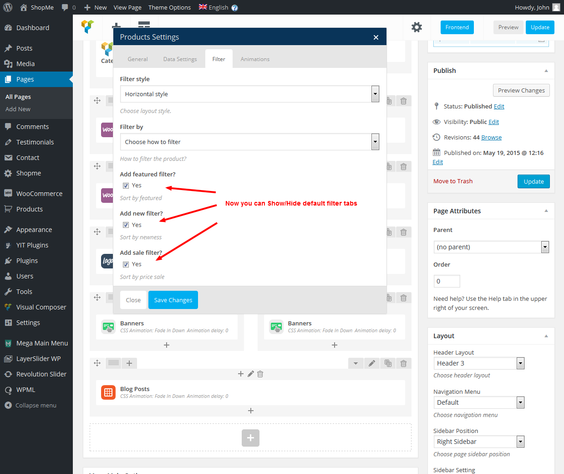
Task: Open the Animations tab
Action: coord(255,59)
